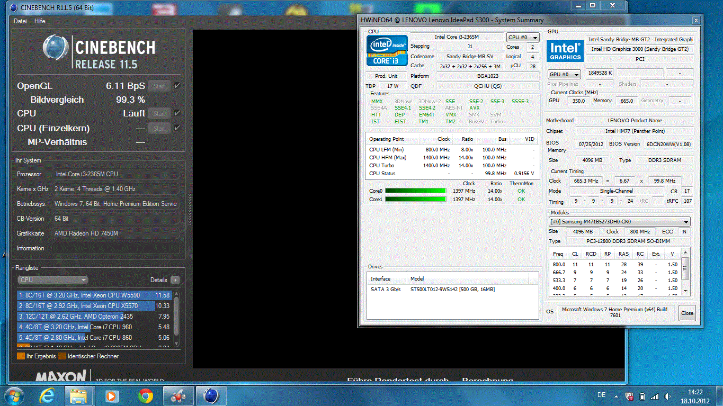Image resolution: width=723 pixels, height=406 pixels.
Task: Select the AMD Opteron 2435 ranking row
Action: 94,317
